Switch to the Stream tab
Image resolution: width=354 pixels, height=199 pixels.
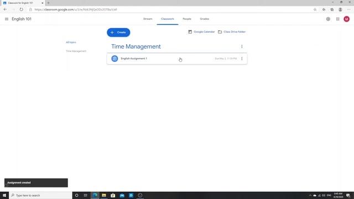pos(148,19)
